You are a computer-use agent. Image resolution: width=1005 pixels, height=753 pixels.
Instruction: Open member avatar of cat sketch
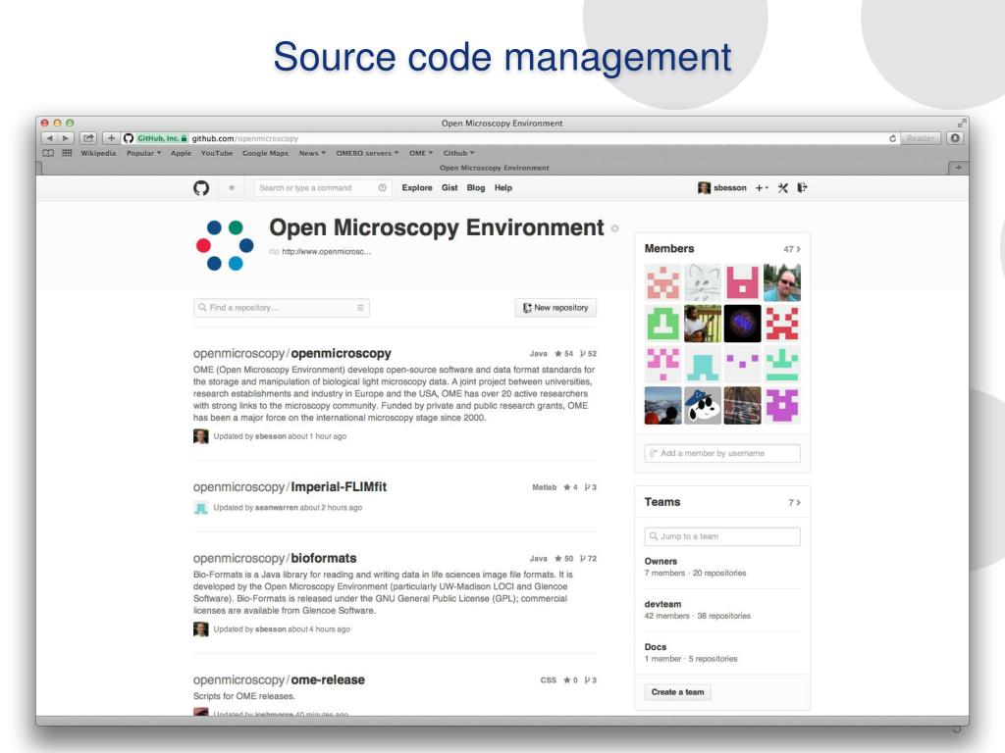point(703,282)
